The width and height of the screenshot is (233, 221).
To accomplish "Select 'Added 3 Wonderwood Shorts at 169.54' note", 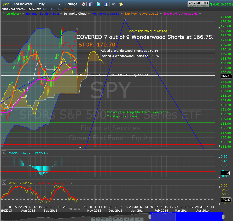I will [129, 51].
